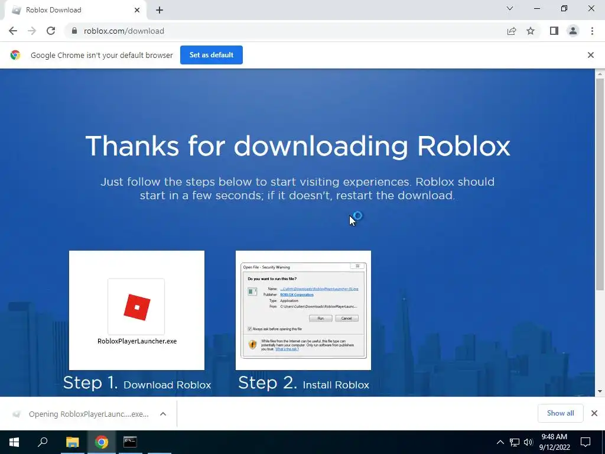Click 'Thanks for downloading Roblox' heading

tap(298, 146)
